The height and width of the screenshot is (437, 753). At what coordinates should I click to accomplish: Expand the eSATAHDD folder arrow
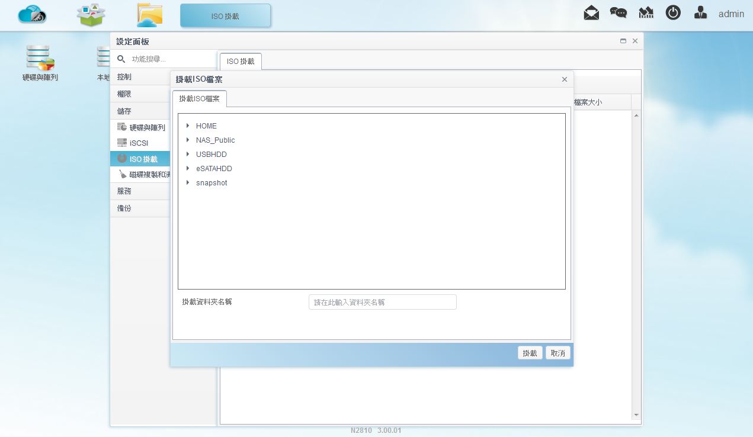[x=188, y=168]
